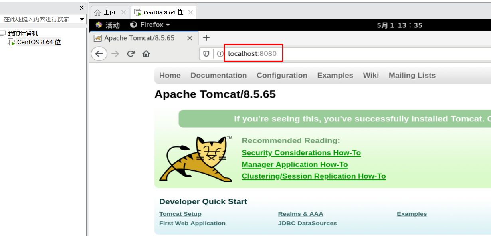Click the tracking protection shield icon
This screenshot has width=491, height=236.
(206, 54)
